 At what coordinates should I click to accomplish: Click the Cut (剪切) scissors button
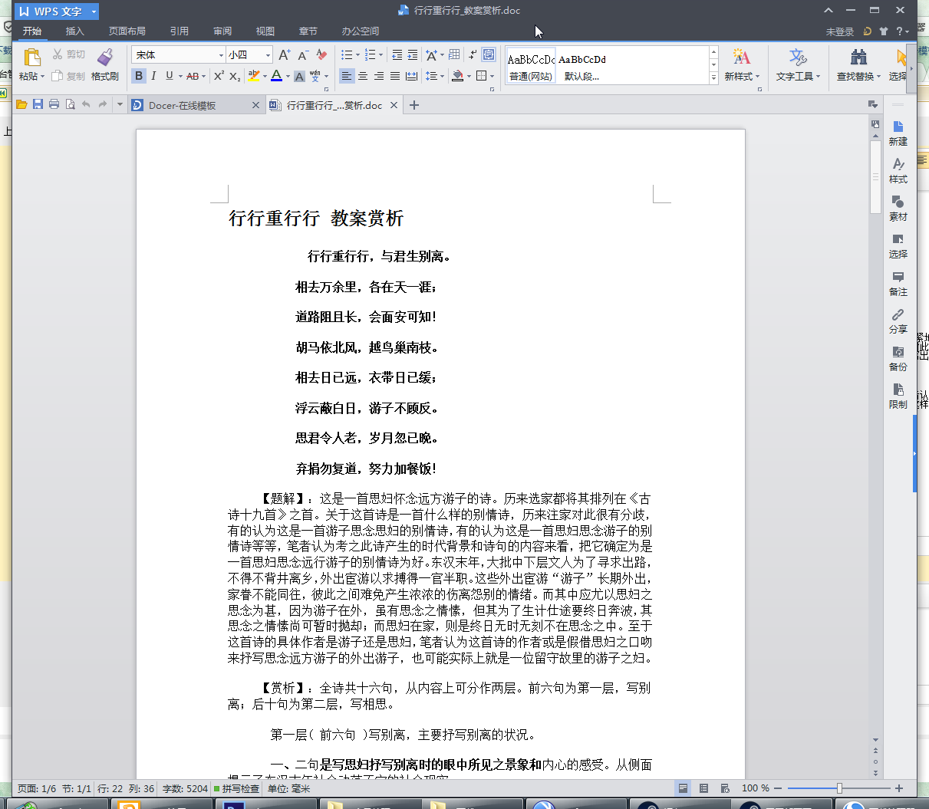(x=69, y=54)
